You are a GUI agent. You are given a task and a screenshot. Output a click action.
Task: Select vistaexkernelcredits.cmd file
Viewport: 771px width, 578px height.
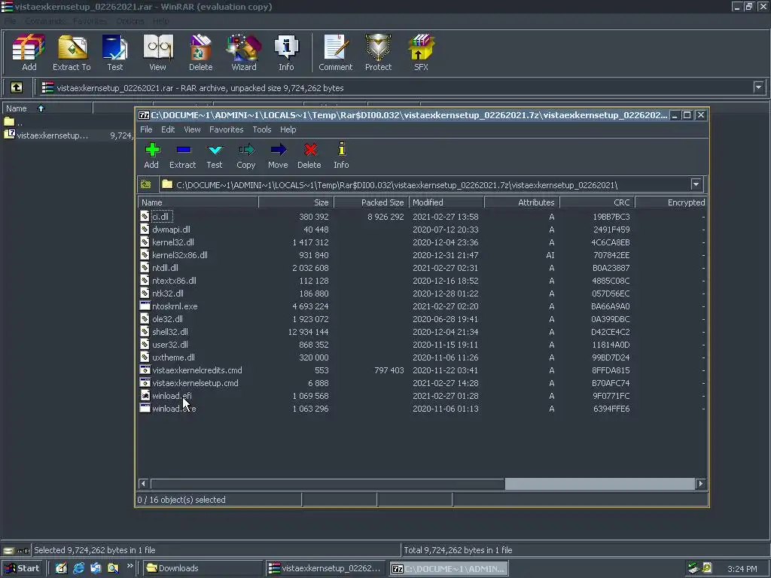coord(197,370)
